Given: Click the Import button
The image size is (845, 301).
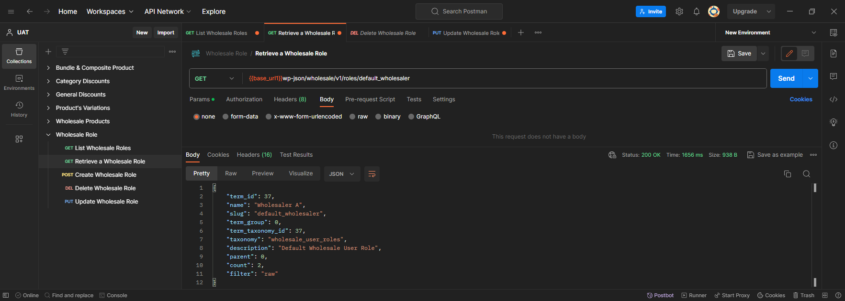Looking at the screenshot, I should point(166,32).
